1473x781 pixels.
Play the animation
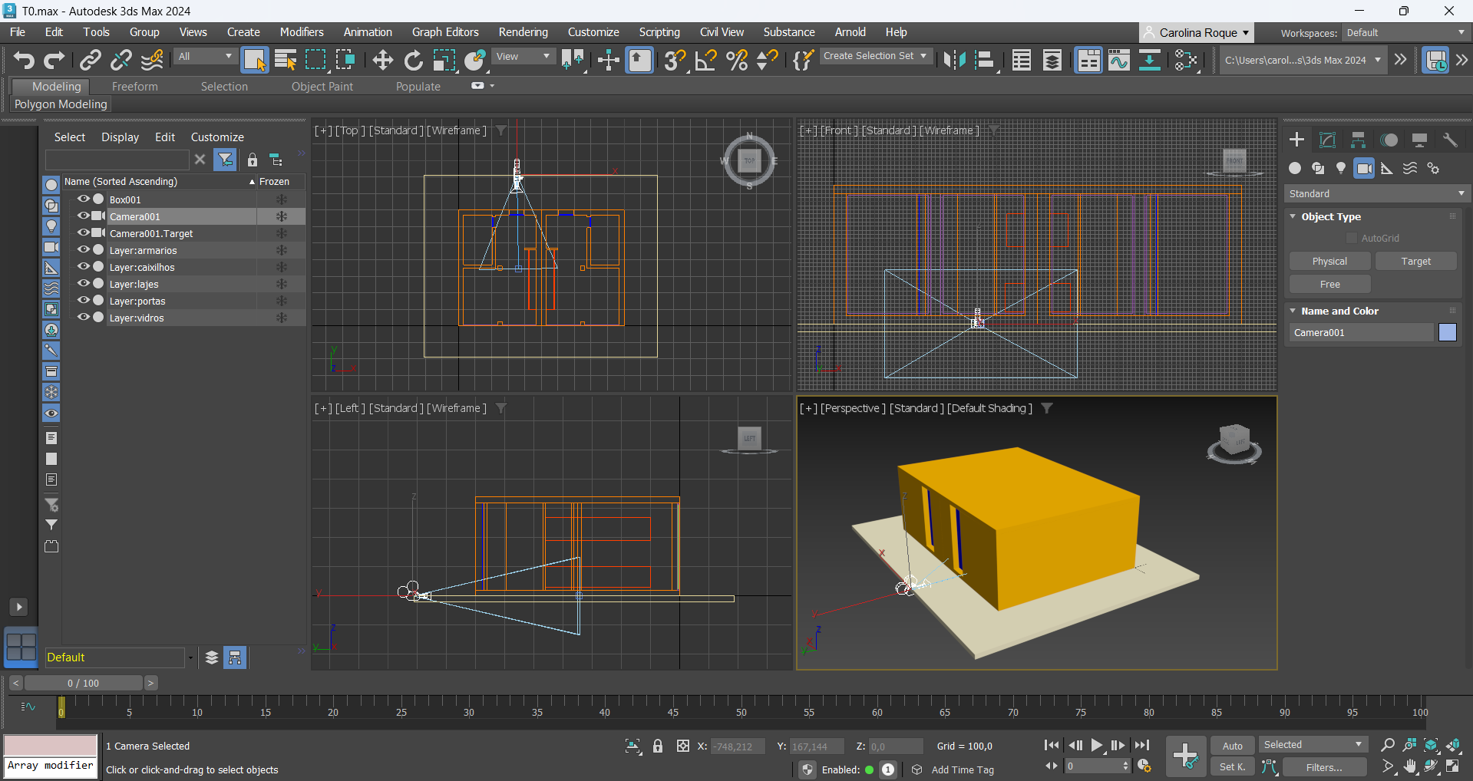(1097, 745)
